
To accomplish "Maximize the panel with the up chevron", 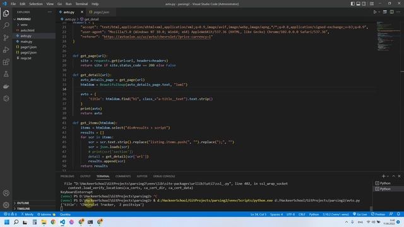I will [393, 176].
